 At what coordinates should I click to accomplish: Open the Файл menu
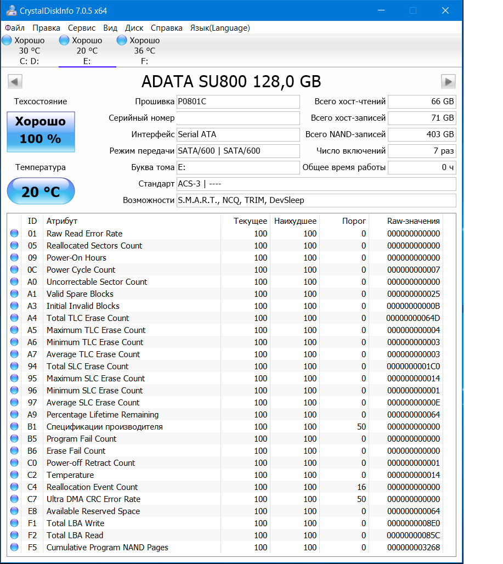(15, 27)
